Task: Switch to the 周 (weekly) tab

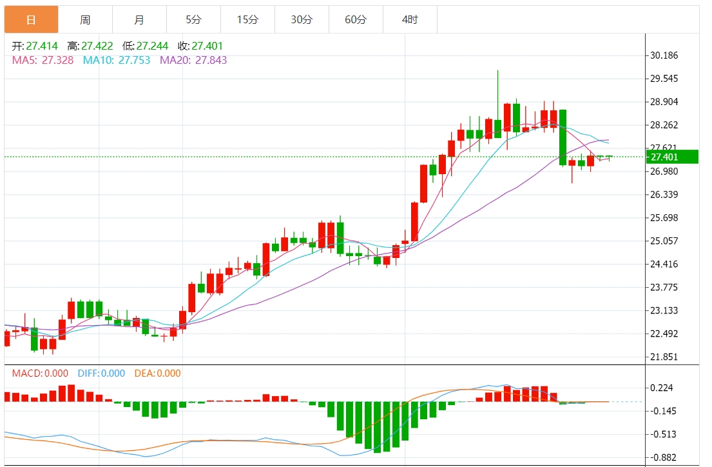Action: coord(85,19)
